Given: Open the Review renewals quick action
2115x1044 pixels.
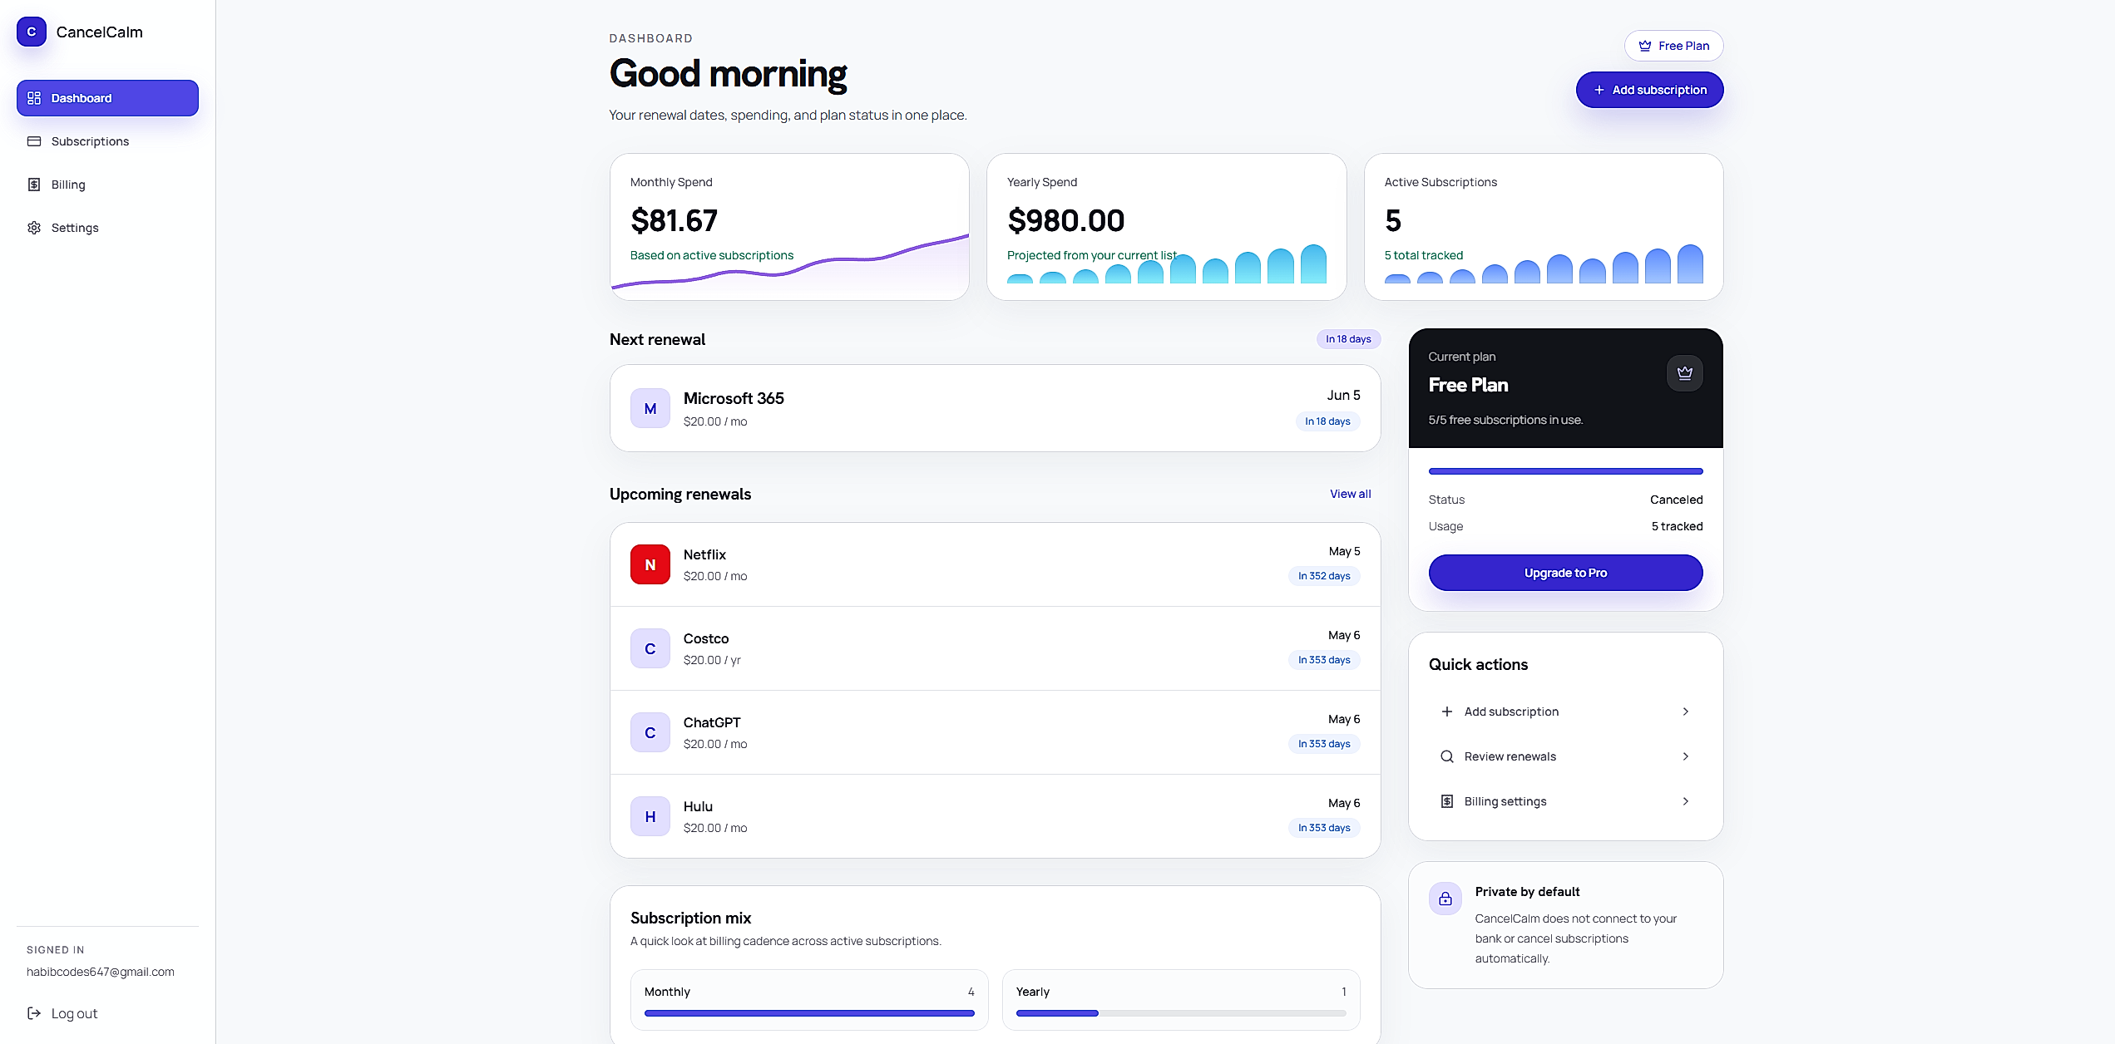Looking at the screenshot, I should (x=1565, y=756).
